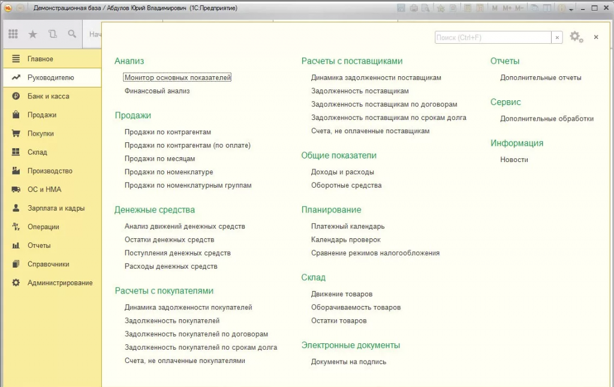Open Задолженность покупателей по договорам
614x387 pixels.
pyautogui.click(x=196, y=334)
